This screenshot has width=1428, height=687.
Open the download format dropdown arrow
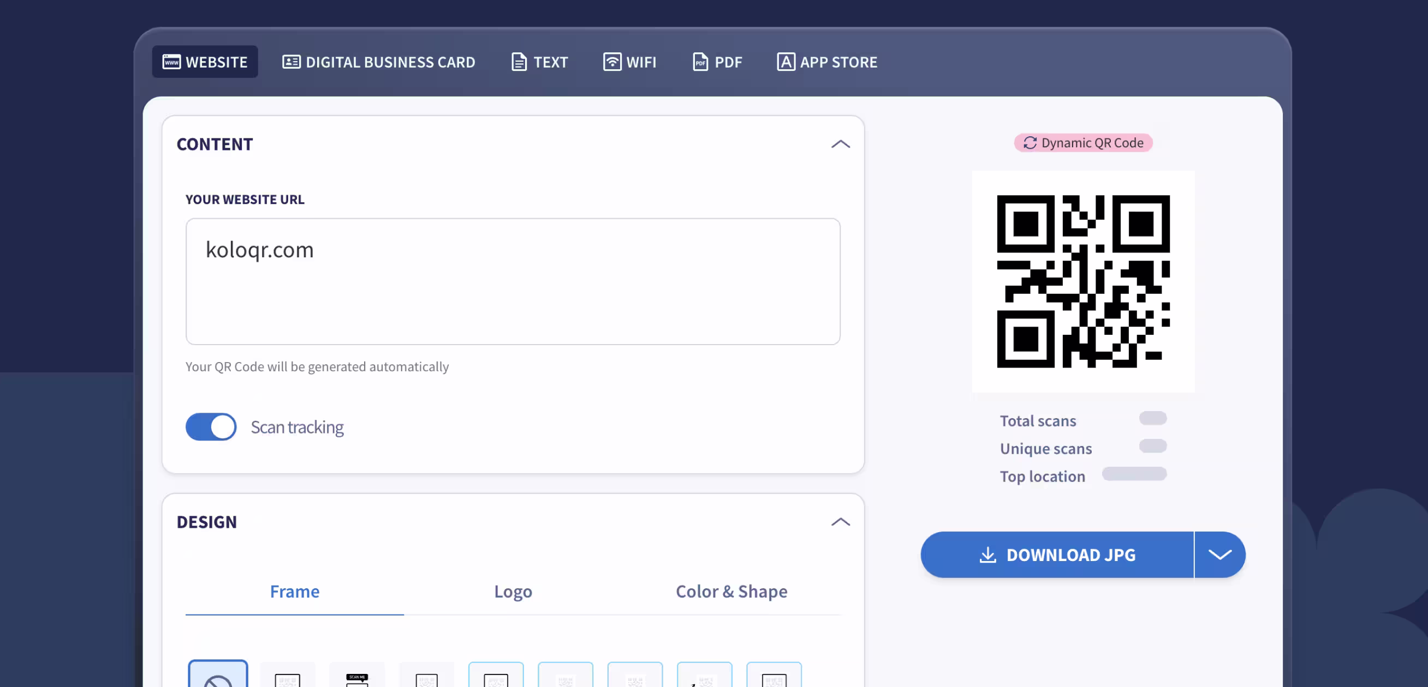(1219, 555)
